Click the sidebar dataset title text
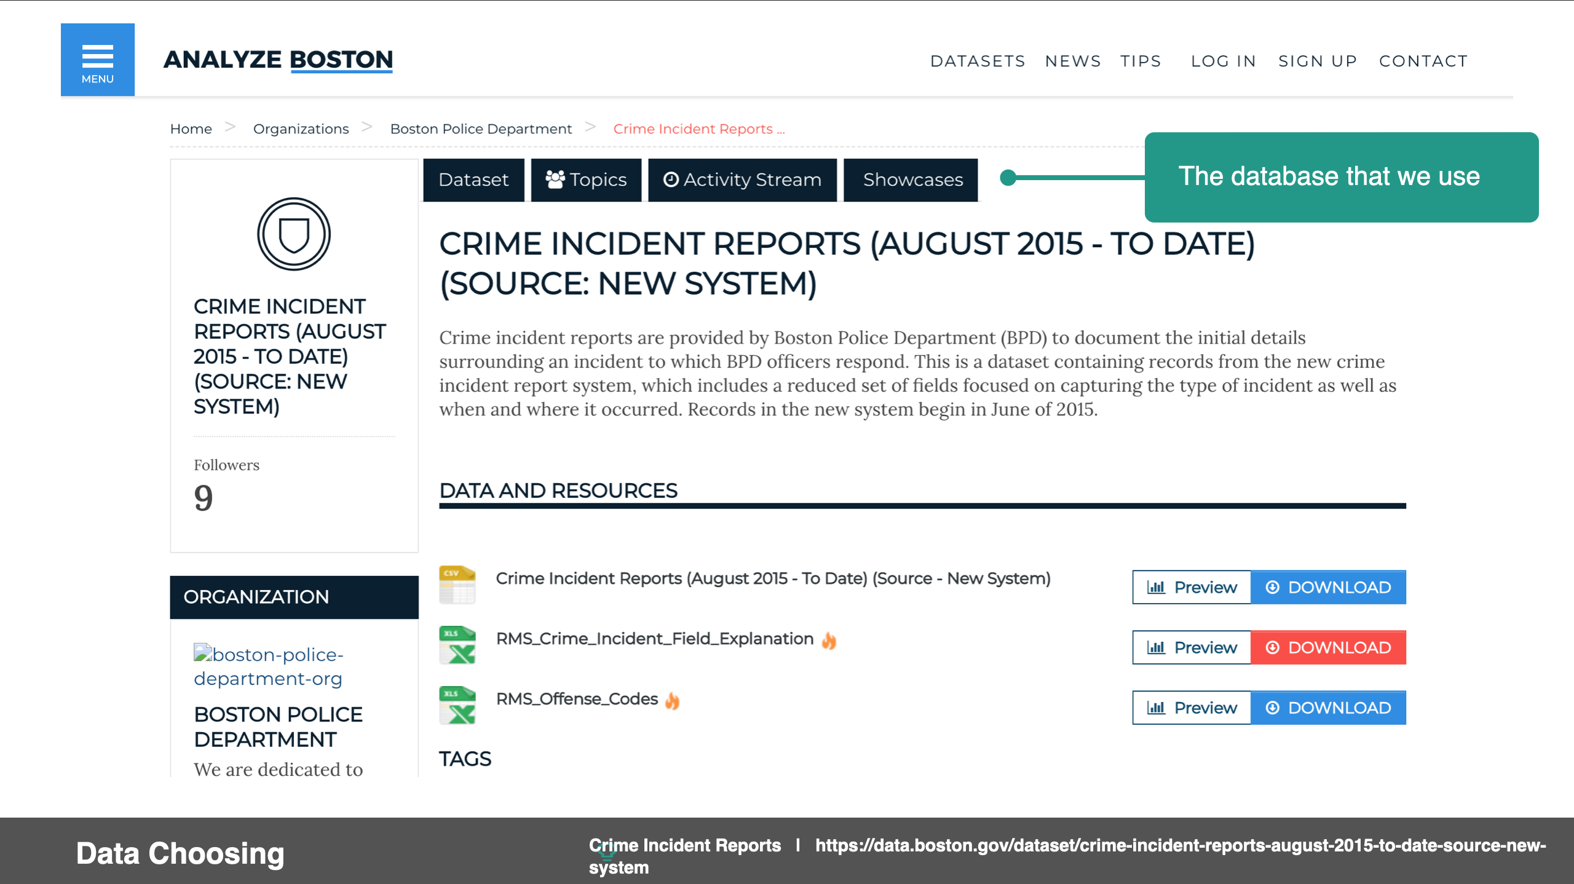The height and width of the screenshot is (884, 1574). click(290, 357)
